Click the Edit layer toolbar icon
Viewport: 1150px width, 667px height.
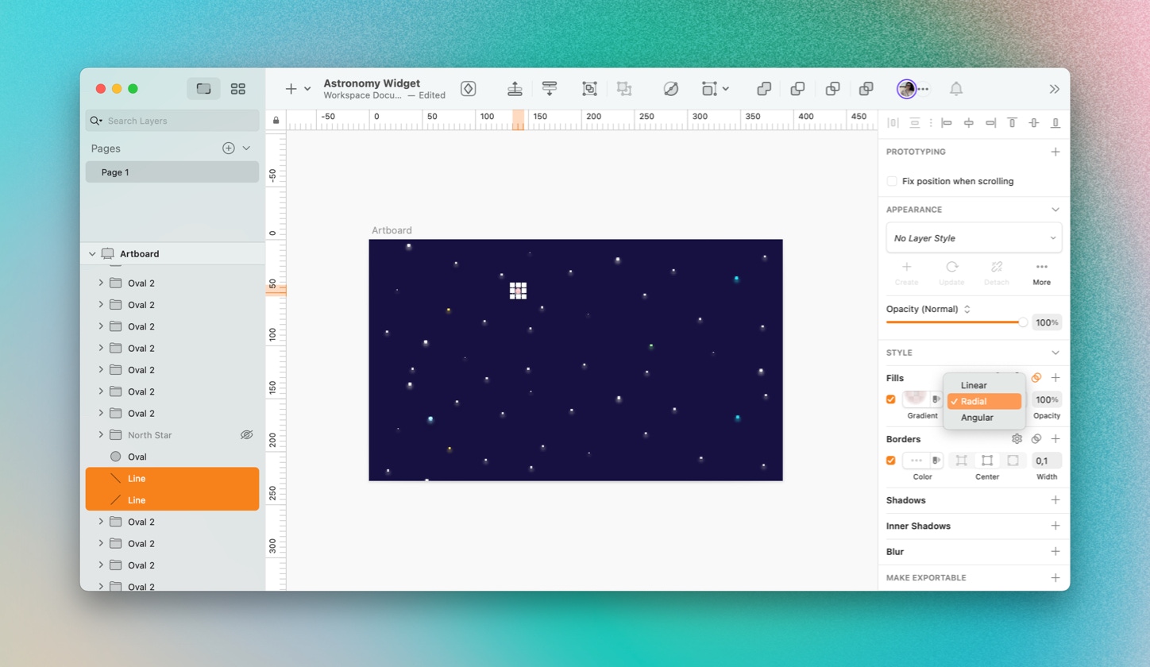point(671,89)
